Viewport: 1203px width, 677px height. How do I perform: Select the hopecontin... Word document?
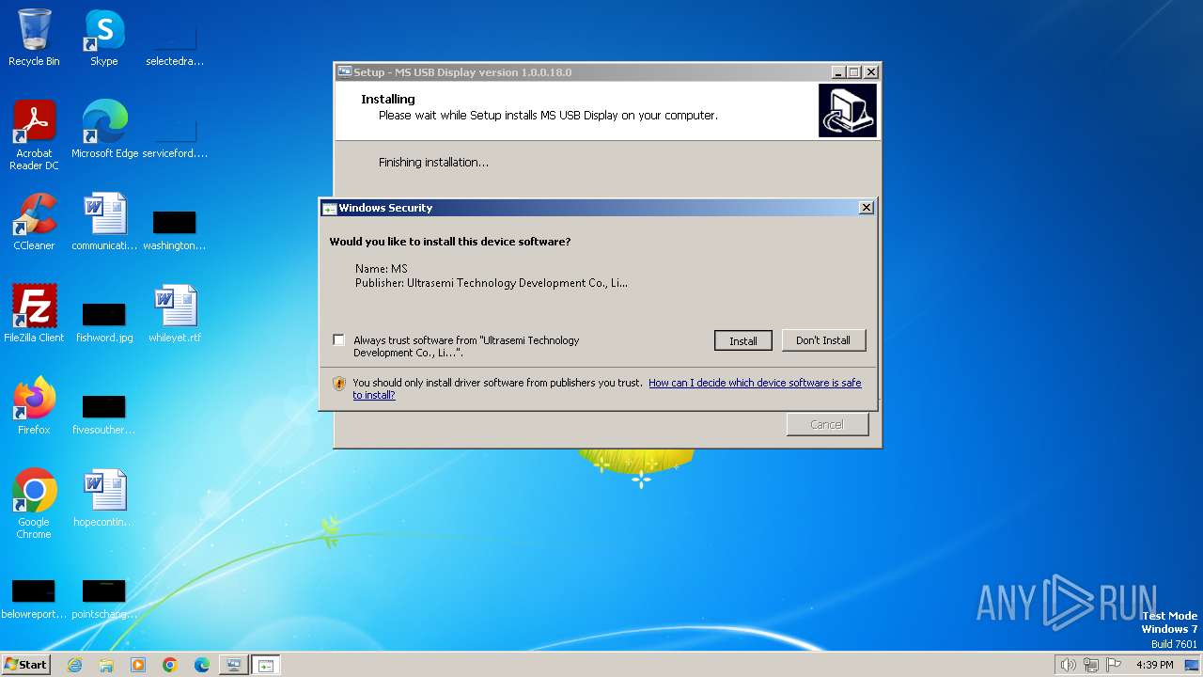pos(103,498)
